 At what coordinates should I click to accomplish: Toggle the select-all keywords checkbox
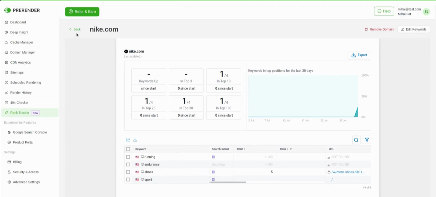tap(128, 149)
